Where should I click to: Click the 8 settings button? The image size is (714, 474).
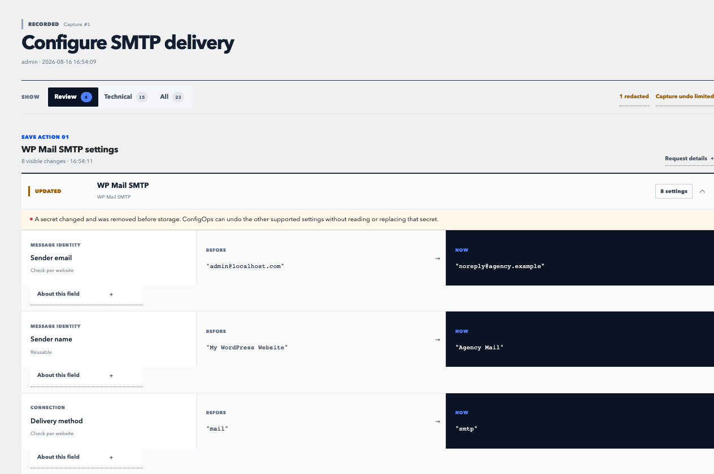pyautogui.click(x=674, y=191)
